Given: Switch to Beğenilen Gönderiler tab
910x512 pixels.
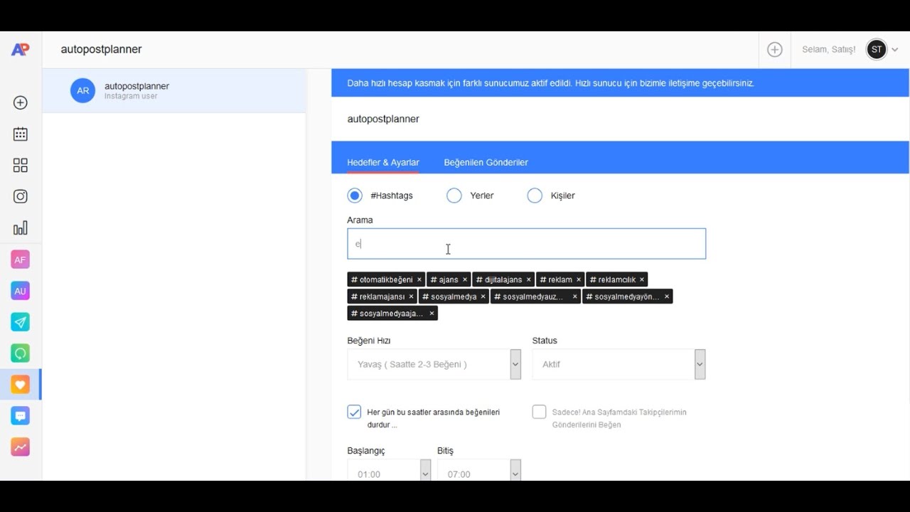Looking at the screenshot, I should pos(486,162).
